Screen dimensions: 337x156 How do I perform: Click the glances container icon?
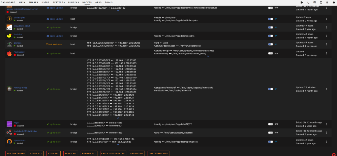pos(9,44)
